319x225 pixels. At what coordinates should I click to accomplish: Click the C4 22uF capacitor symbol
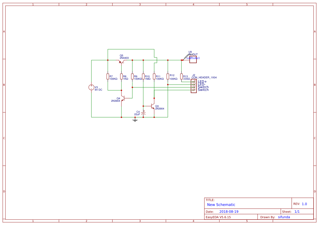pos(144,113)
